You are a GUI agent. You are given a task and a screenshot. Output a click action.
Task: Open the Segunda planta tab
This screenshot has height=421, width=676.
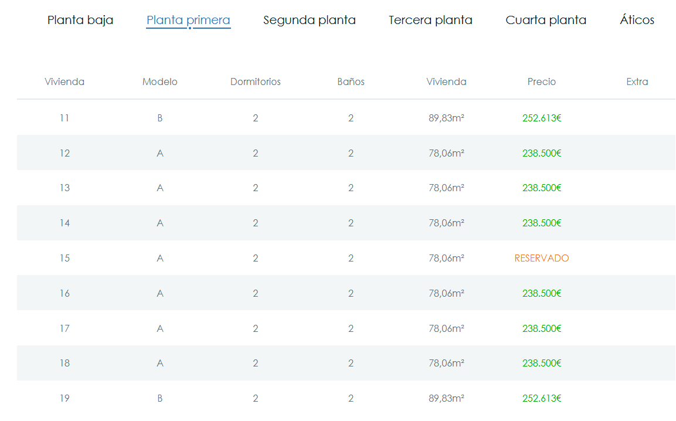tap(310, 20)
